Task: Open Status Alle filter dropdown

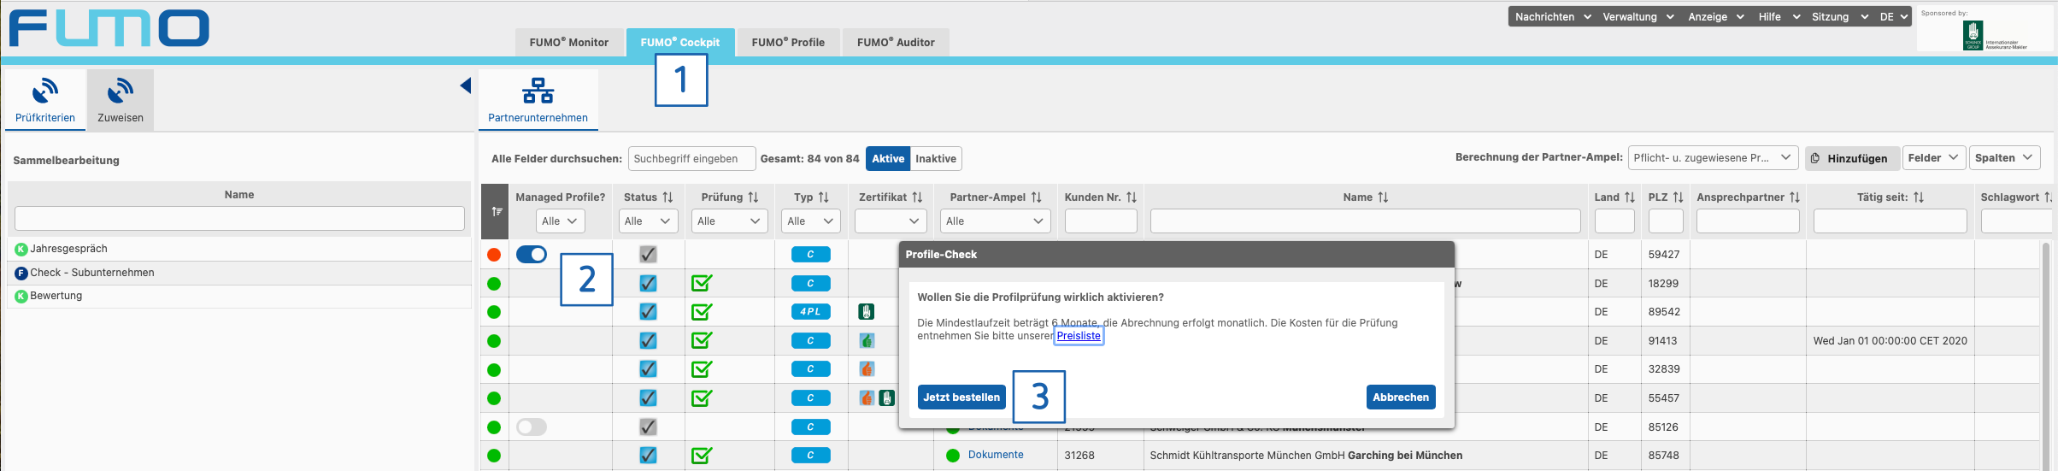Action: (x=648, y=221)
